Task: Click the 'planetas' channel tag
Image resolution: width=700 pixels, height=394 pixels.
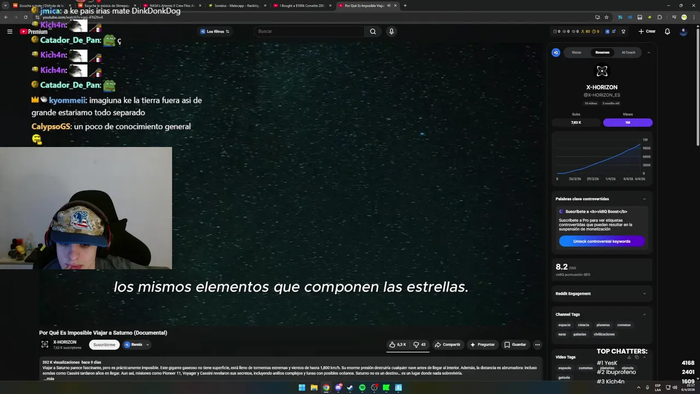Action: pyautogui.click(x=603, y=325)
